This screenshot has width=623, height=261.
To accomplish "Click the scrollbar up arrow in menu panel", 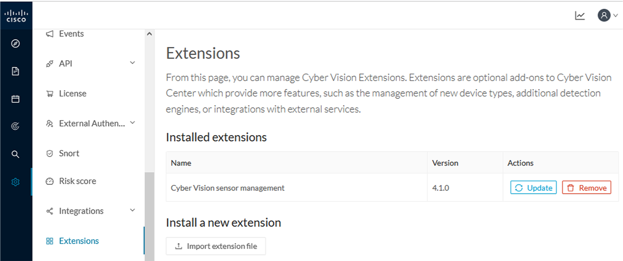I will pos(150,33).
